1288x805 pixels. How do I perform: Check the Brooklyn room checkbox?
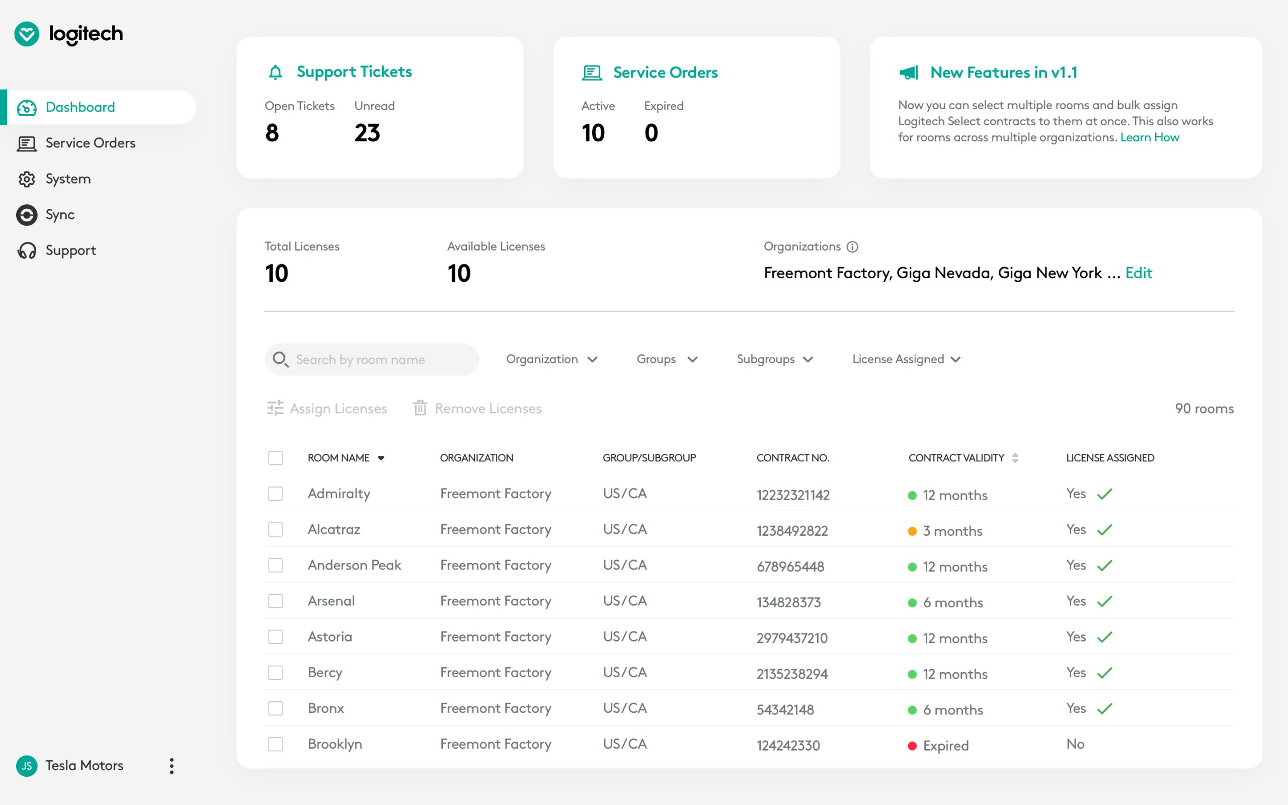pyautogui.click(x=275, y=744)
